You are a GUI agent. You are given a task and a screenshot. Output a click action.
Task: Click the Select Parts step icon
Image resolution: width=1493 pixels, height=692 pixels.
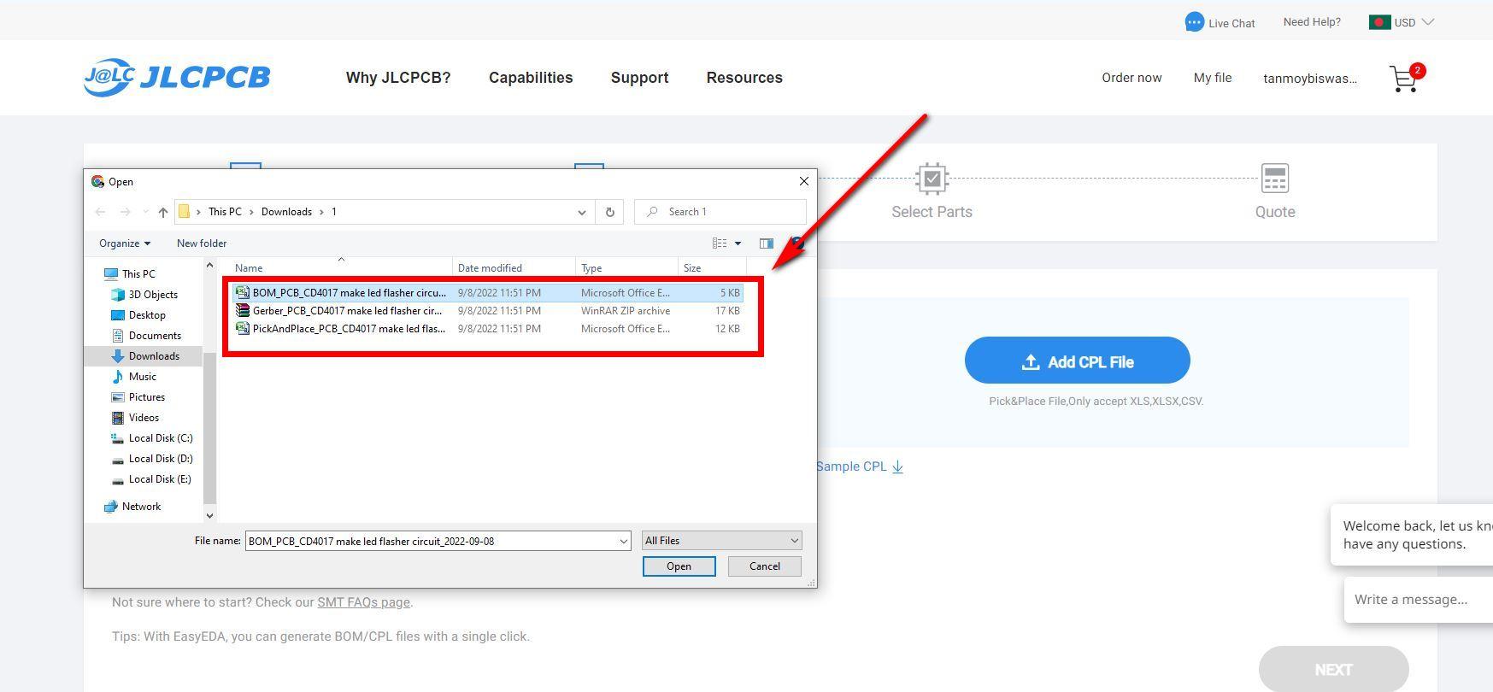(932, 179)
